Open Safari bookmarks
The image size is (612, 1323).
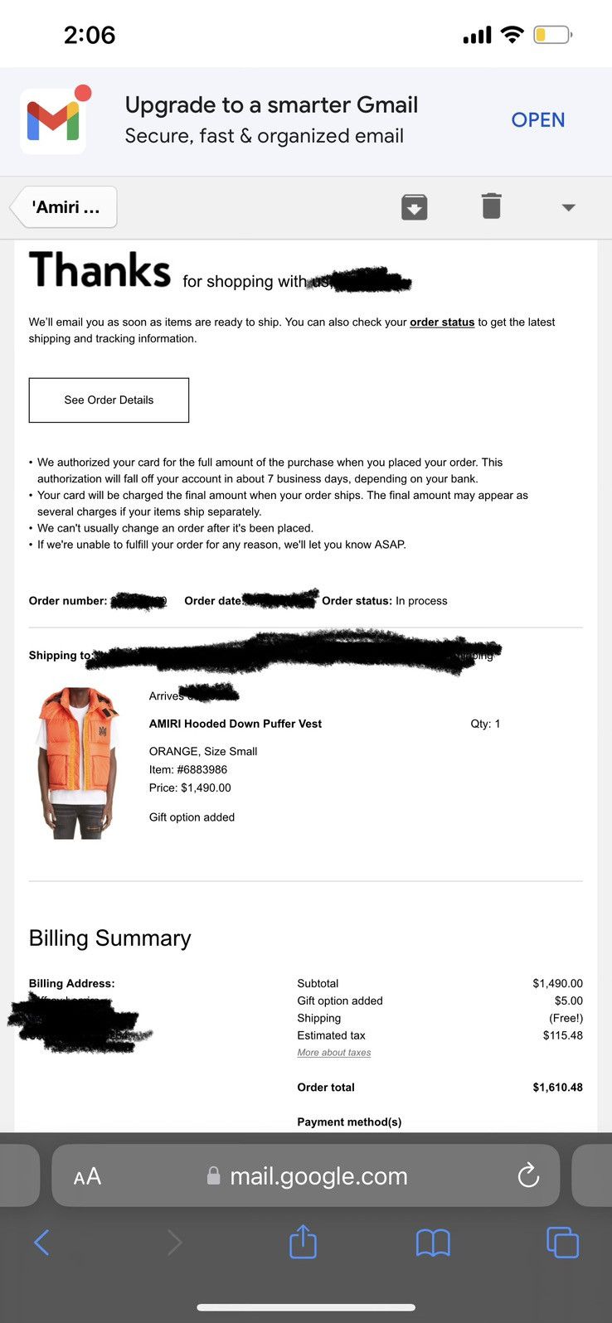tap(432, 1242)
